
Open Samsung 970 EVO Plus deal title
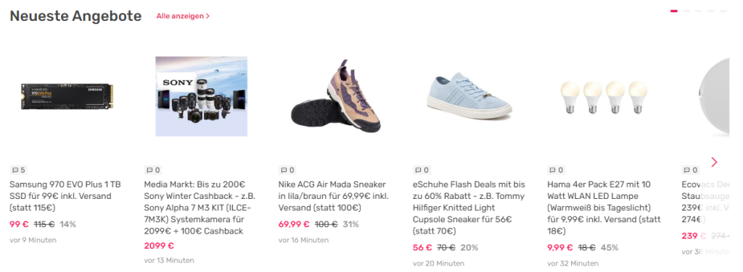click(x=65, y=196)
